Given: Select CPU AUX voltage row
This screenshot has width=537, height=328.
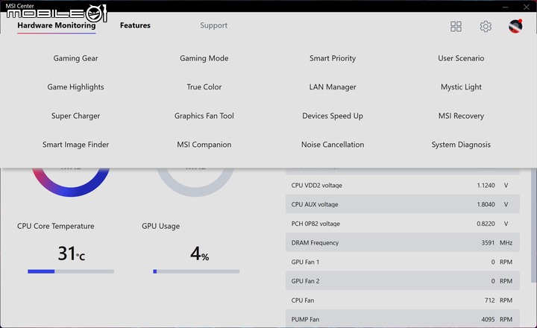Looking at the screenshot, I should 403,204.
